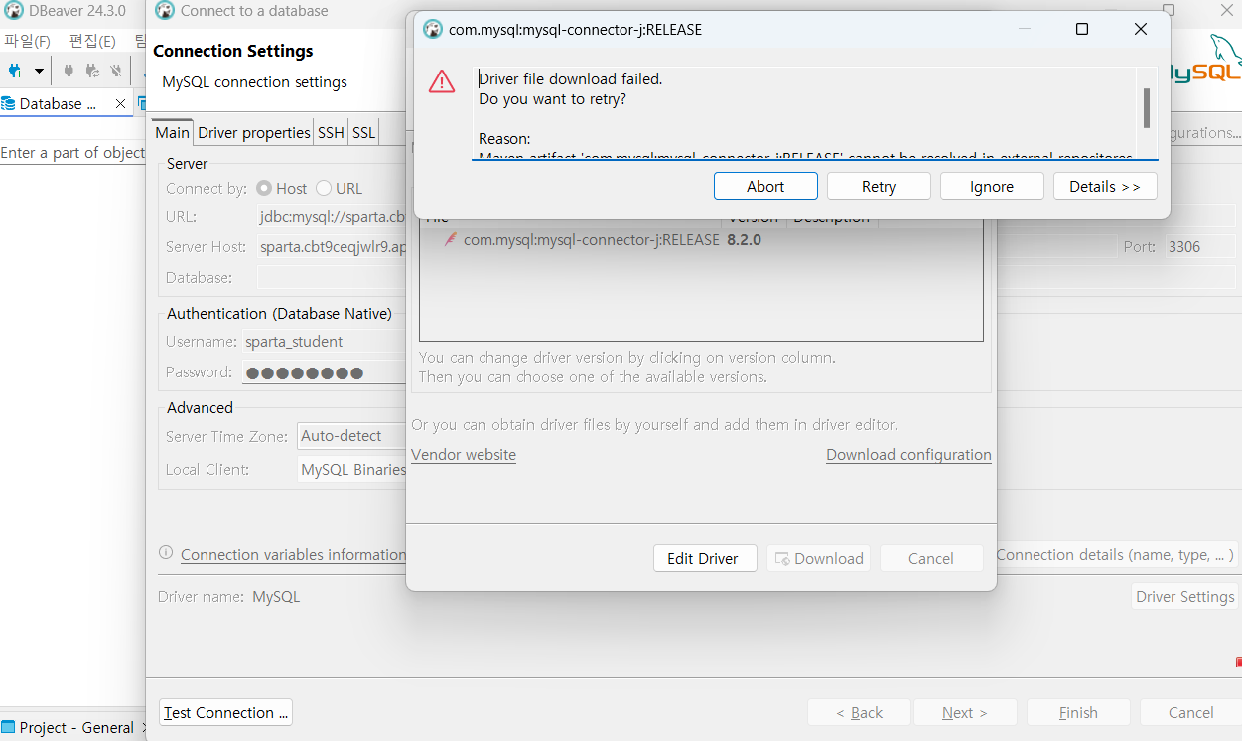Click the Connect plug toolbar icon
The width and height of the screenshot is (1242, 741).
[x=69, y=71]
